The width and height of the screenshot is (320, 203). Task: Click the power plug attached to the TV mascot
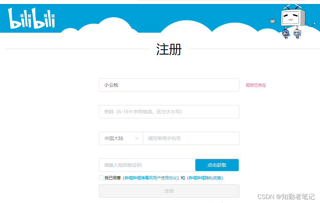click(314, 24)
